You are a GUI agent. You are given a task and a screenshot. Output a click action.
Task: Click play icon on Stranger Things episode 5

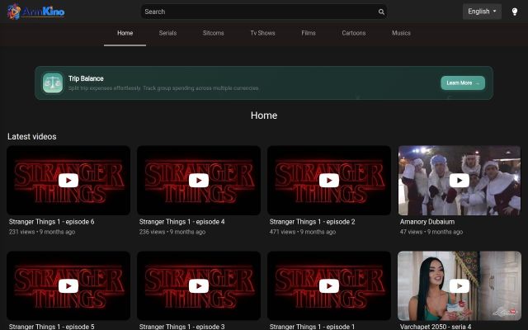68,286
